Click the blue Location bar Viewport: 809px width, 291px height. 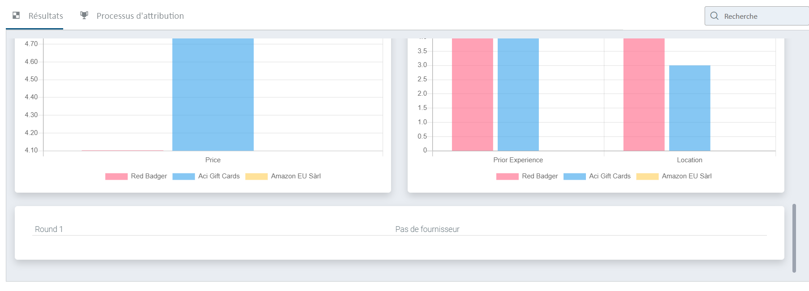[690, 108]
